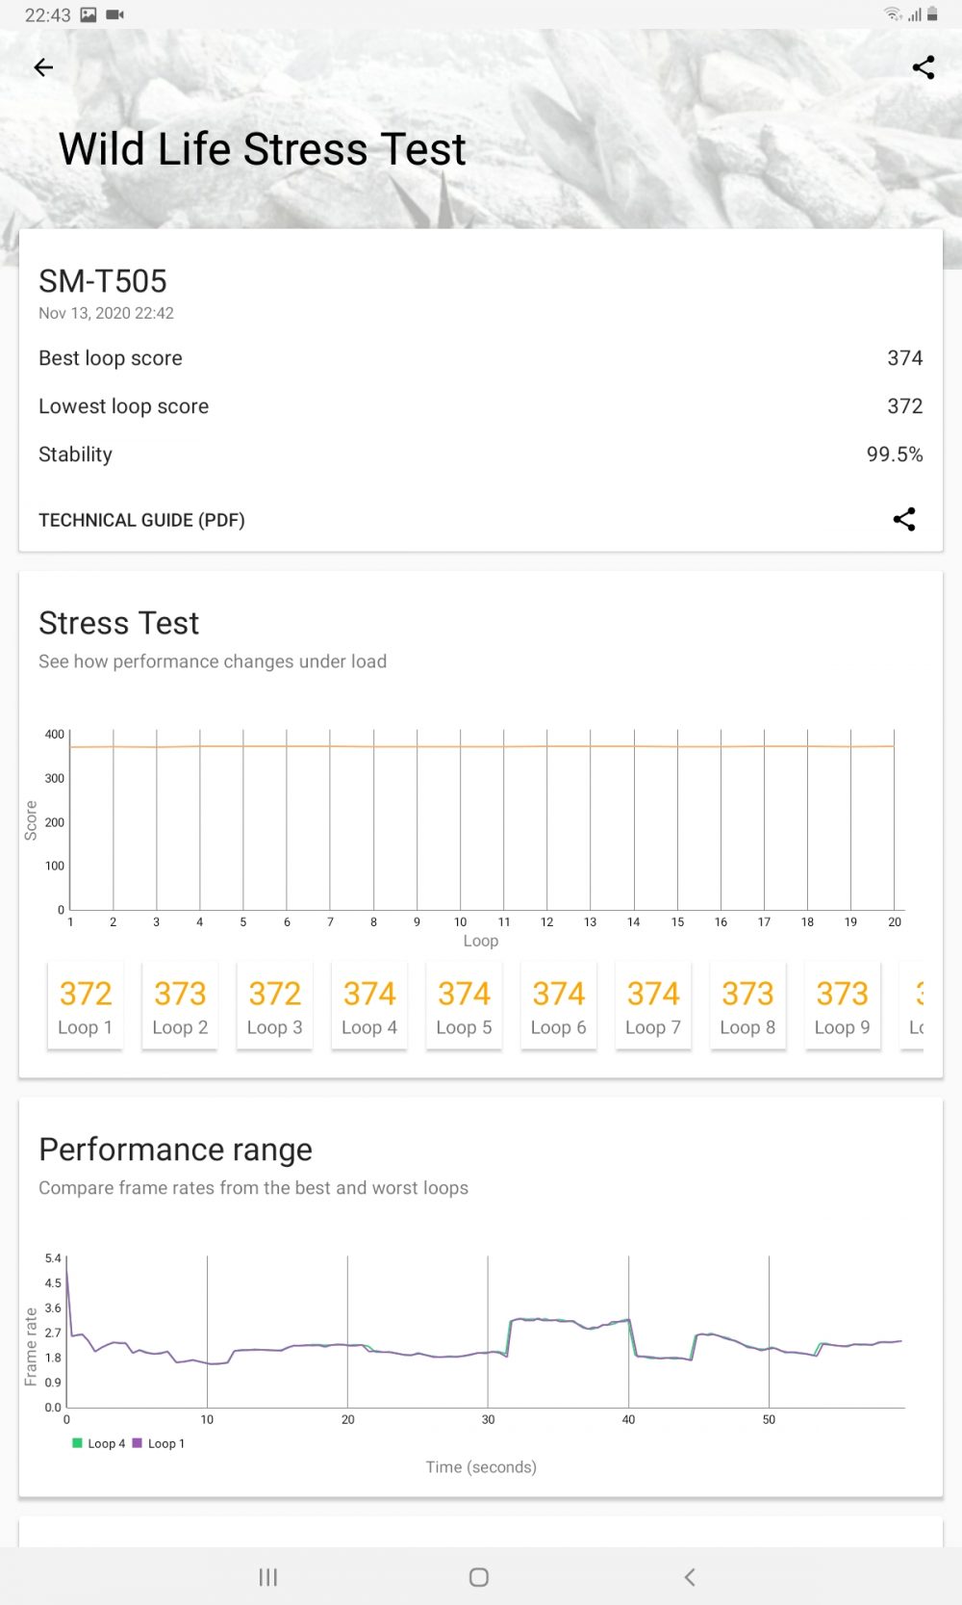The width and height of the screenshot is (962, 1605).
Task: Tap the partially visible Loop 10 card
Action: 915,1005
